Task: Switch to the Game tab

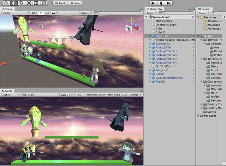Action: tap(7, 91)
